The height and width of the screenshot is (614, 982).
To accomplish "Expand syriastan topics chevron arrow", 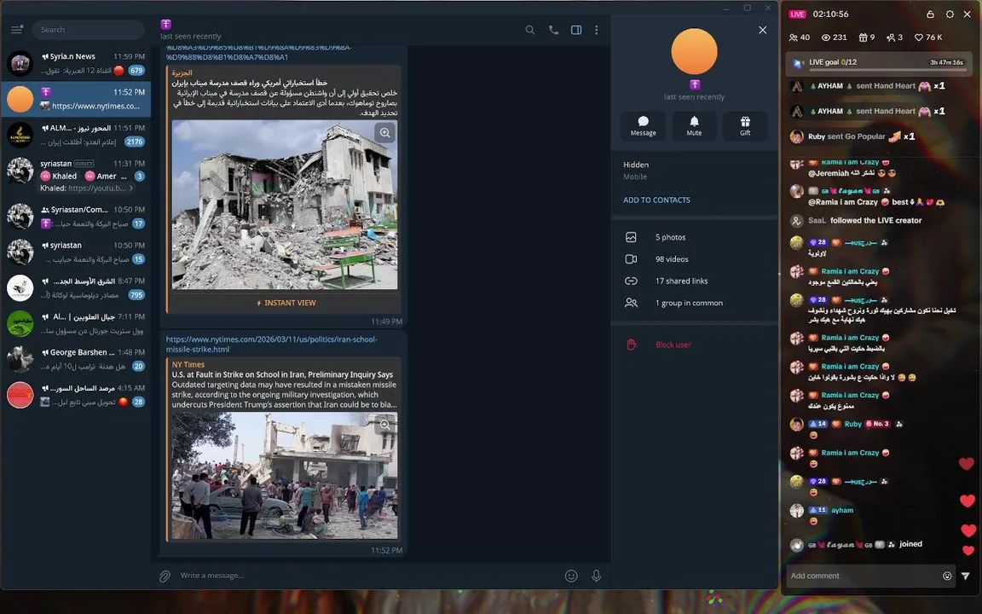I will 131,188.
